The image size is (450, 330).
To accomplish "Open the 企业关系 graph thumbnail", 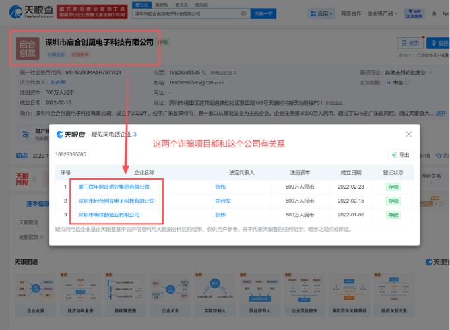I will click(x=170, y=294).
